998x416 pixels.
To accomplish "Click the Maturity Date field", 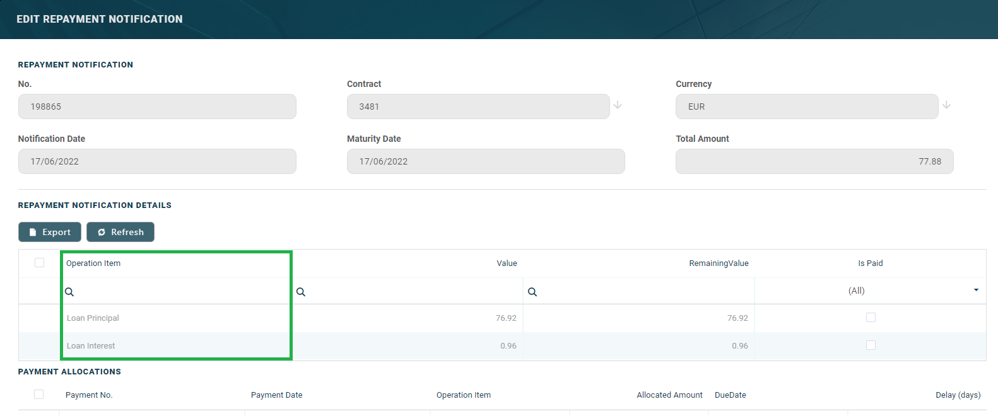I will pyautogui.click(x=485, y=161).
